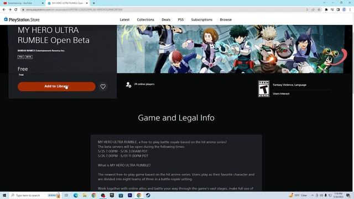
Task: Add game to wishlist with heart icon
Action: click(103, 86)
